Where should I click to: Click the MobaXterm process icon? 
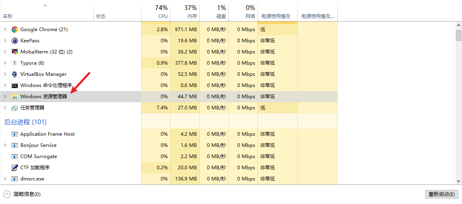coord(15,52)
